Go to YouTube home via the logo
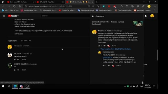 tap(13, 16)
